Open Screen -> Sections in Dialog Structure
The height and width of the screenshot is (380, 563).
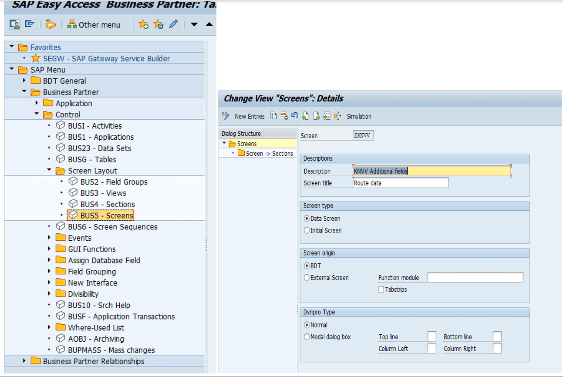269,153
